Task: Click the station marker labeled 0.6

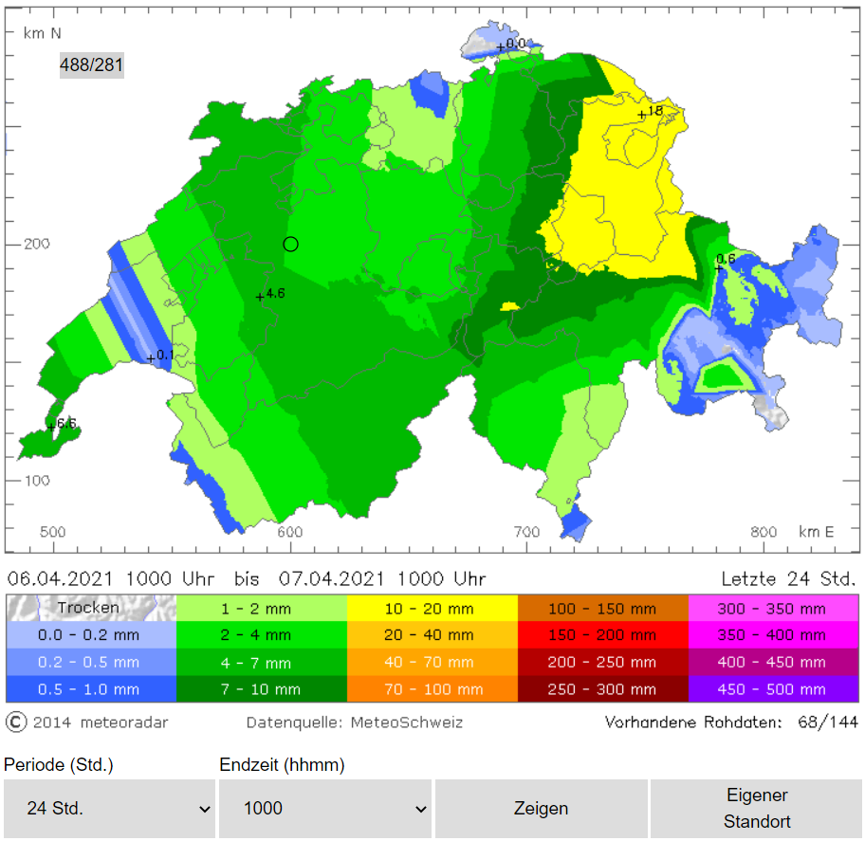Action: tap(719, 267)
